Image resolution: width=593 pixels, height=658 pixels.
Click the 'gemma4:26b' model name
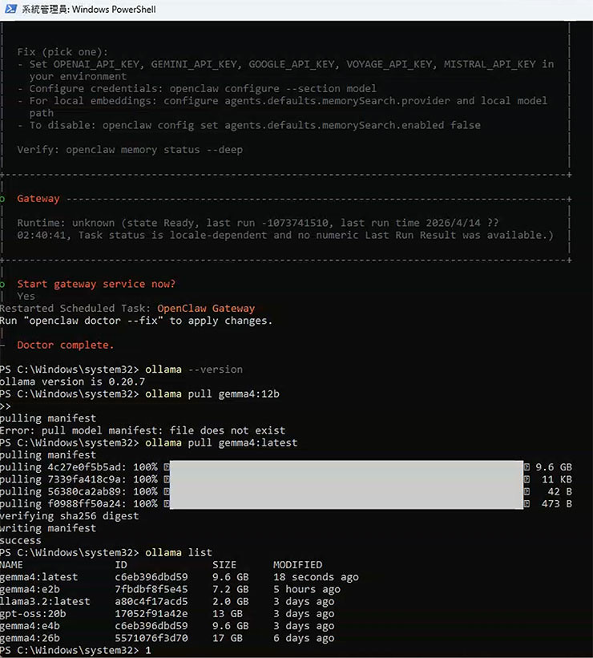point(30,638)
